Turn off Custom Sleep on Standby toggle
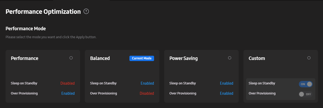323x108 pixels. [x=306, y=84]
